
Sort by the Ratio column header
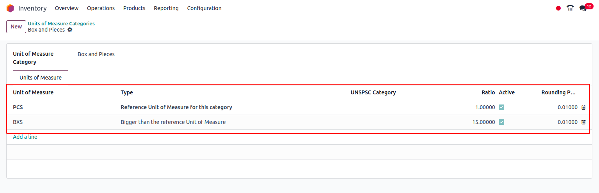(488, 92)
